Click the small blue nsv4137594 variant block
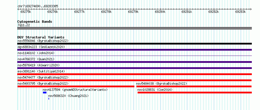The width and height of the screenshot is (260, 110). tap(45, 93)
